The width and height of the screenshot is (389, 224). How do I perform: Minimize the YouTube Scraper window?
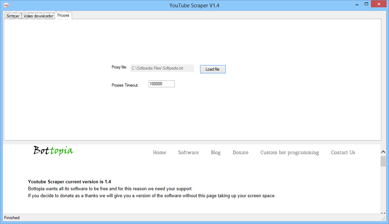(357, 5)
